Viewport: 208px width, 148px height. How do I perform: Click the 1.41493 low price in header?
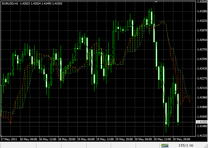[x=47, y=4]
